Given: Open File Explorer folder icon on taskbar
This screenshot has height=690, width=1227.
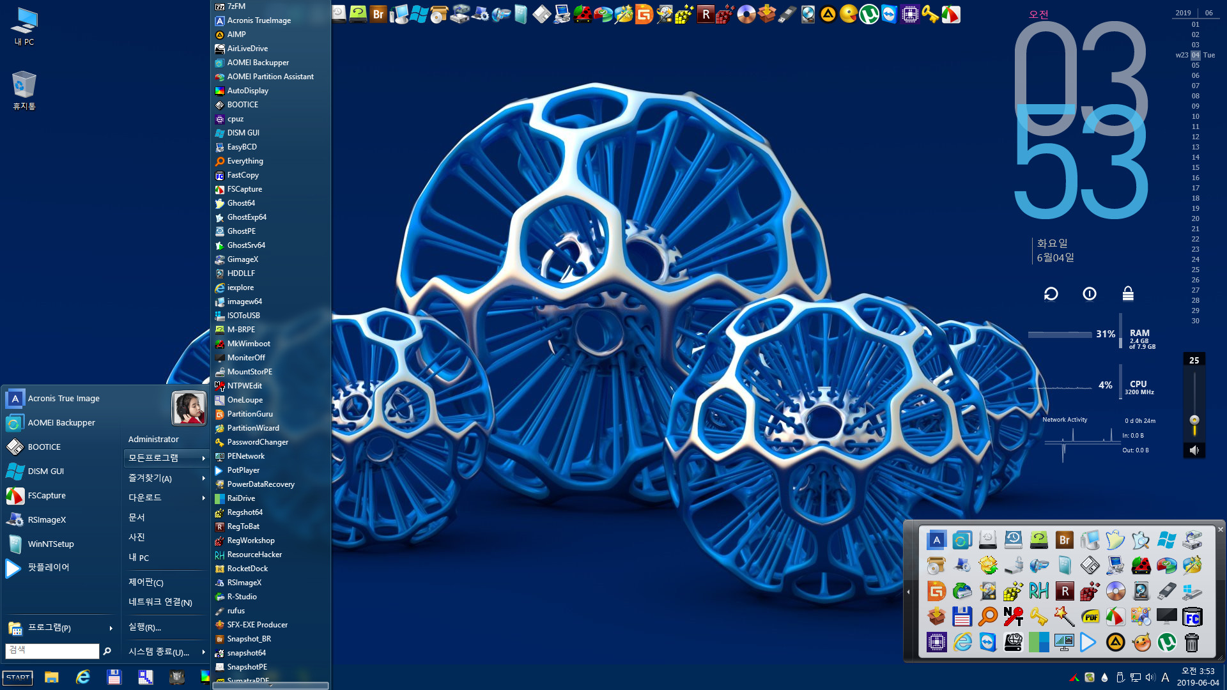Looking at the screenshot, I should [x=51, y=677].
